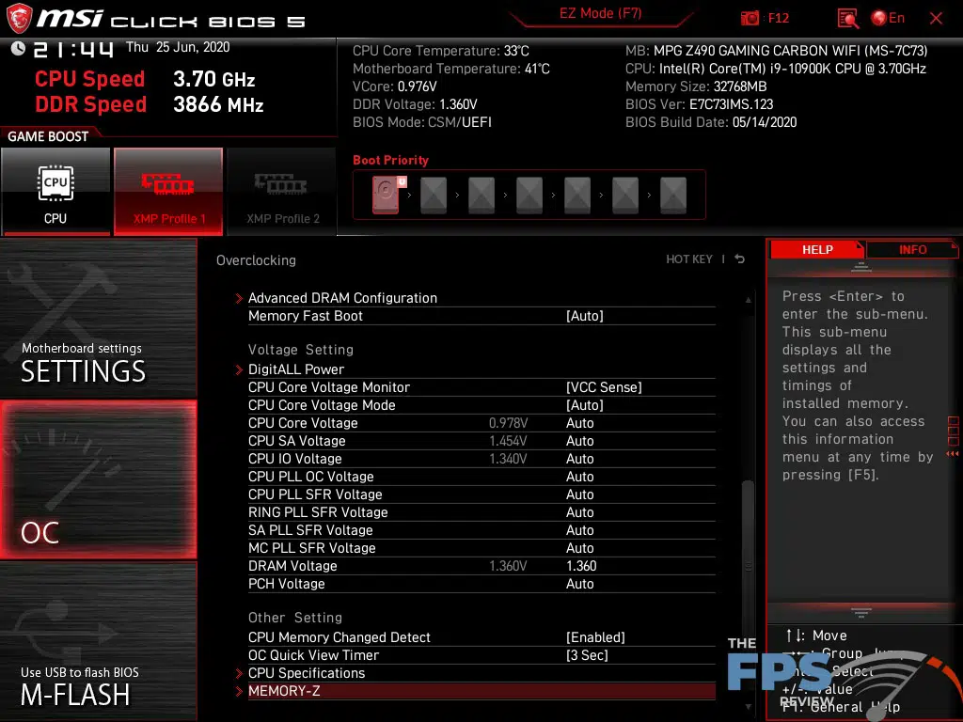The width and height of the screenshot is (963, 722).
Task: Select the CPU SA Voltage row label
Action: point(296,441)
